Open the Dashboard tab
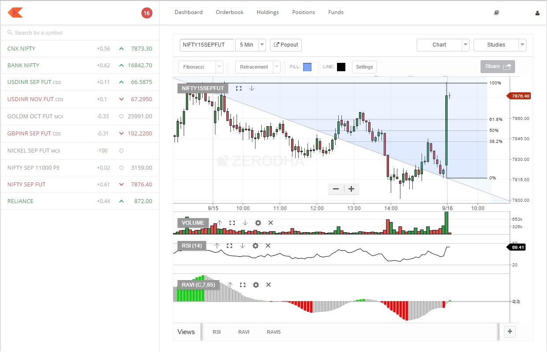The width and height of the screenshot is (548, 357). click(189, 12)
